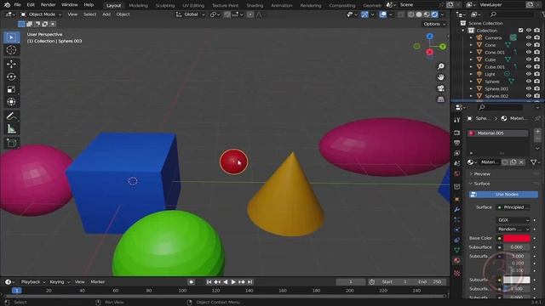This screenshot has height=306, width=545.
Task: Hide the Cone object eye icon
Action: tap(528, 45)
